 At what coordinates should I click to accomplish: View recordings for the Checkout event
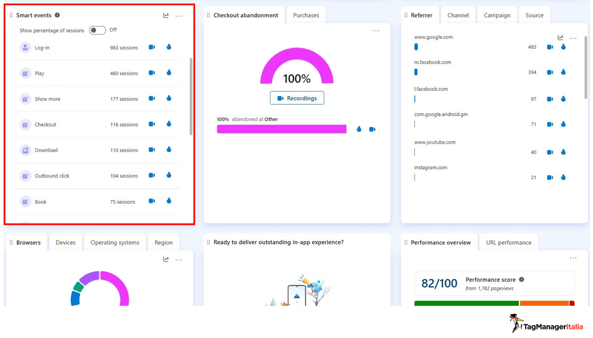pyautogui.click(x=151, y=124)
